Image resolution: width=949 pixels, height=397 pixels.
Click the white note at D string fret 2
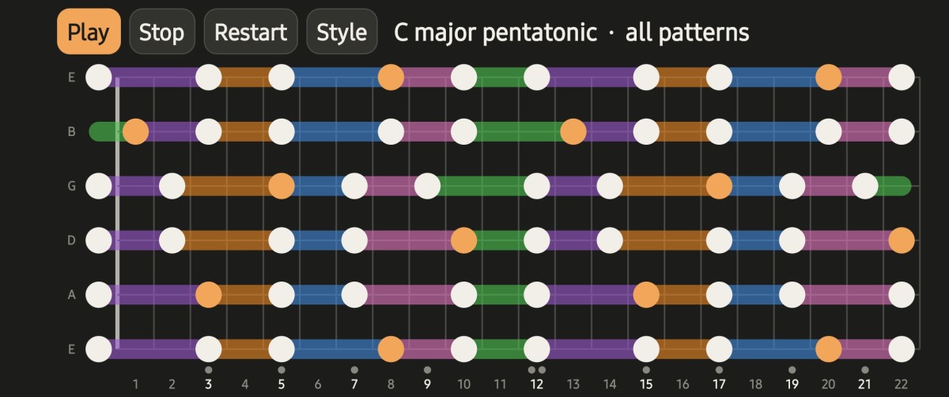(172, 240)
